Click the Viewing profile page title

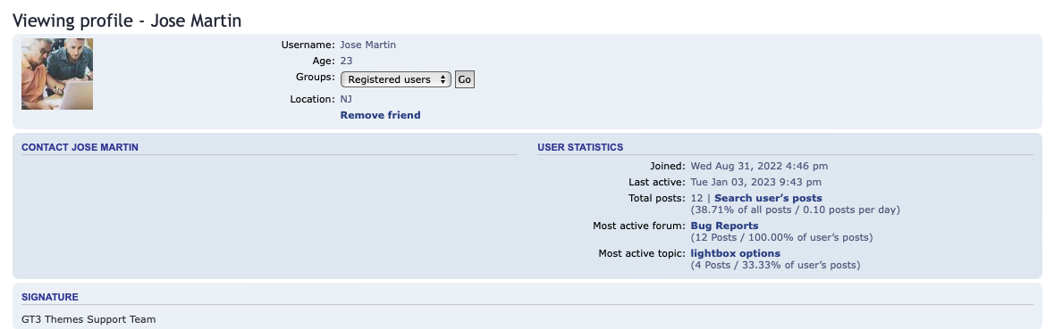127,21
